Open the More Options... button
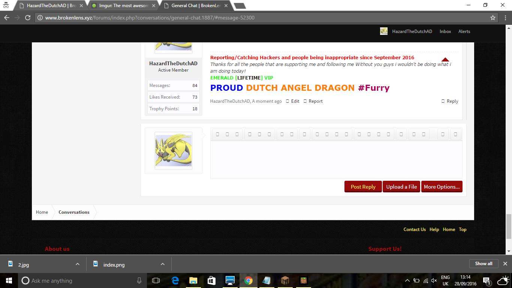This screenshot has width=512, height=288. tap(442, 187)
